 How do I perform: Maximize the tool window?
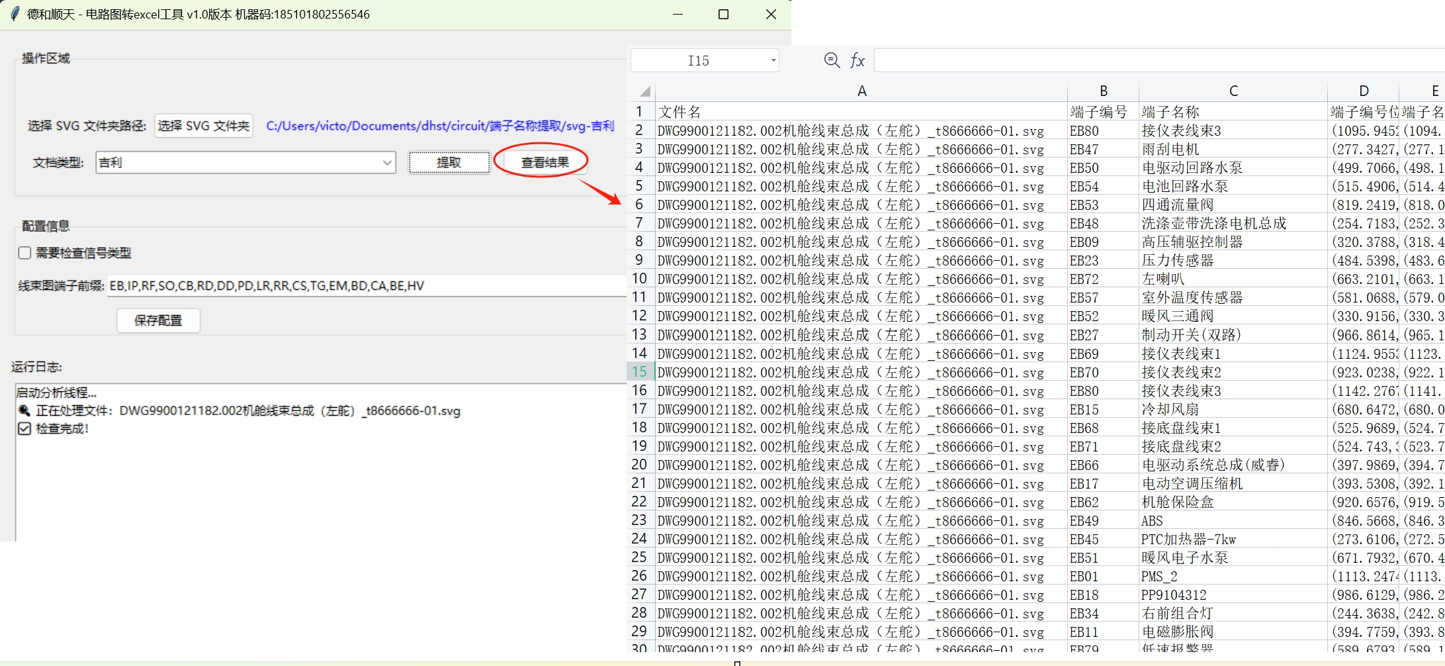coord(723,14)
